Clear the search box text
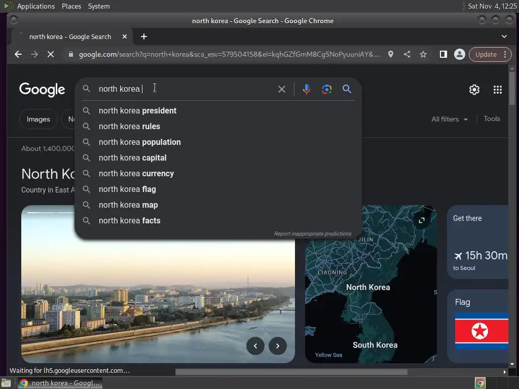519x389 pixels. (282, 89)
